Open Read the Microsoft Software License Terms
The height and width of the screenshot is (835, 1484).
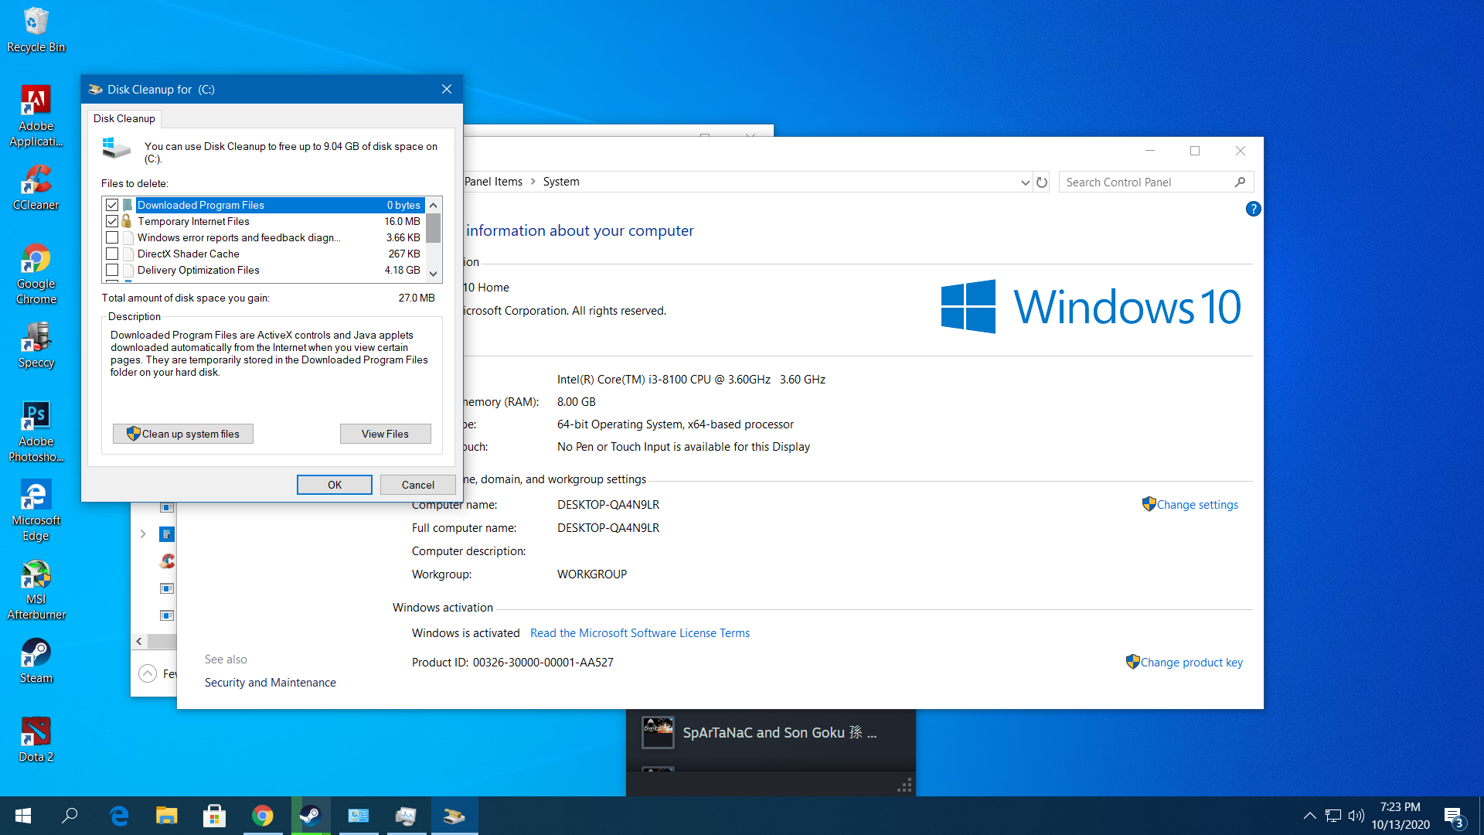(x=639, y=633)
